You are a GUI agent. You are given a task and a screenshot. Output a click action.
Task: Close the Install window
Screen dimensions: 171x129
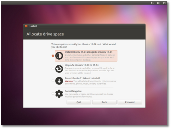click(26, 26)
